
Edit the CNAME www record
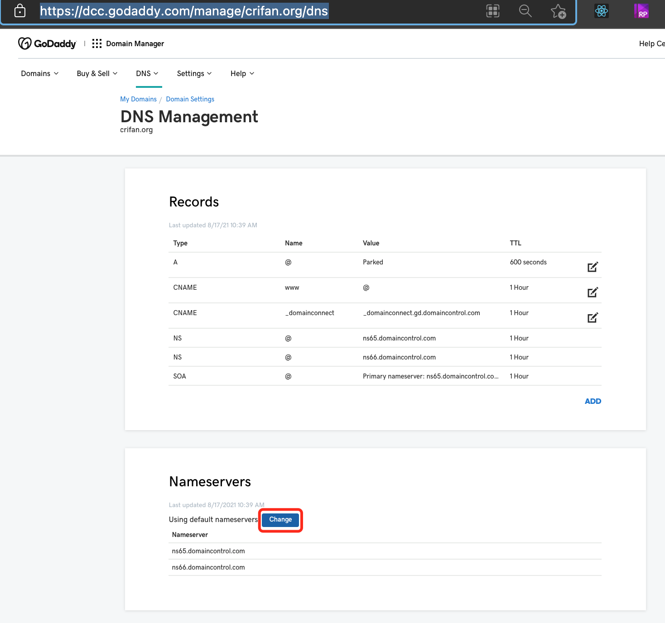(x=593, y=292)
